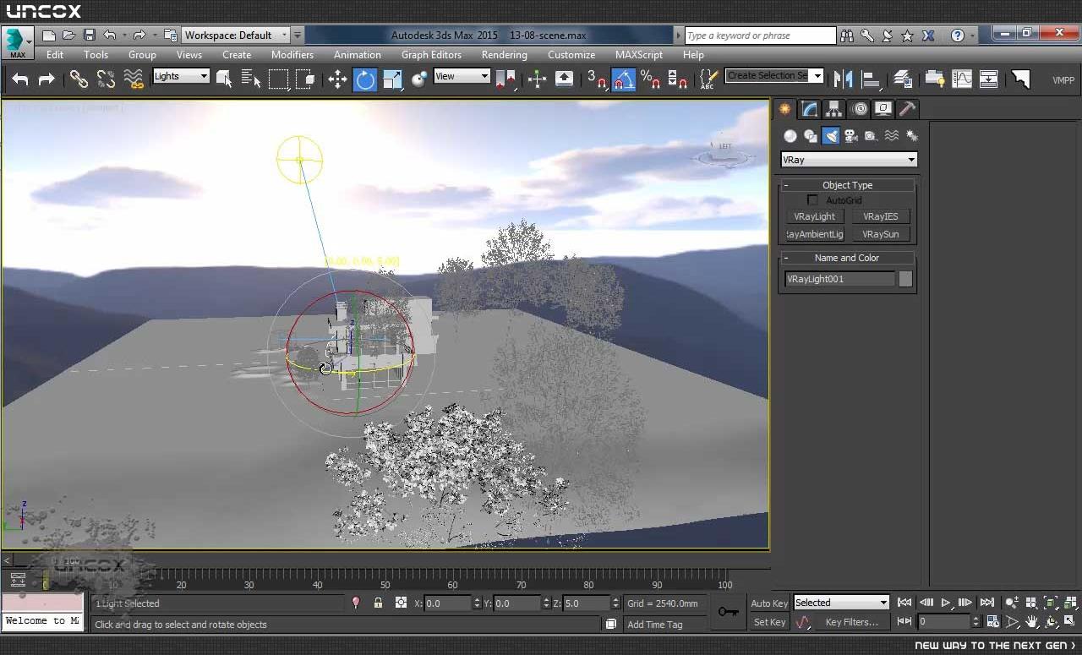Toggle Window/Crossing selection mode
This screenshot has width=1082, height=655.
coord(305,79)
